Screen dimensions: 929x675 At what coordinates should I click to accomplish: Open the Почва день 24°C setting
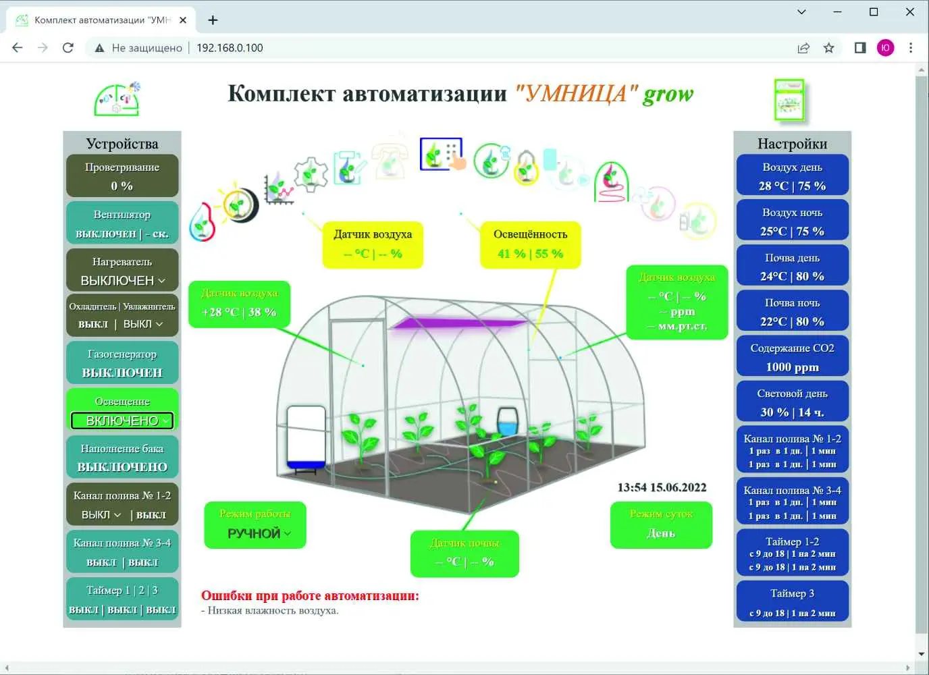[x=793, y=267]
